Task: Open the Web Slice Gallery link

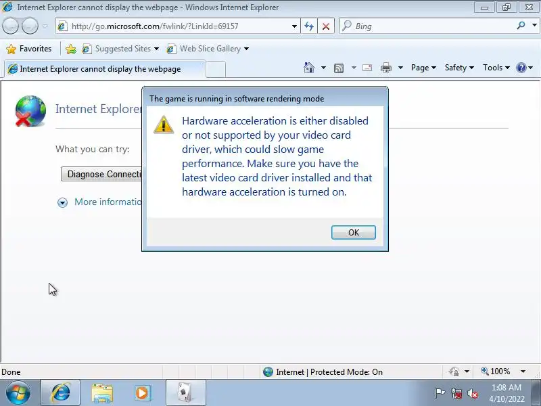Action: pyautogui.click(x=208, y=49)
